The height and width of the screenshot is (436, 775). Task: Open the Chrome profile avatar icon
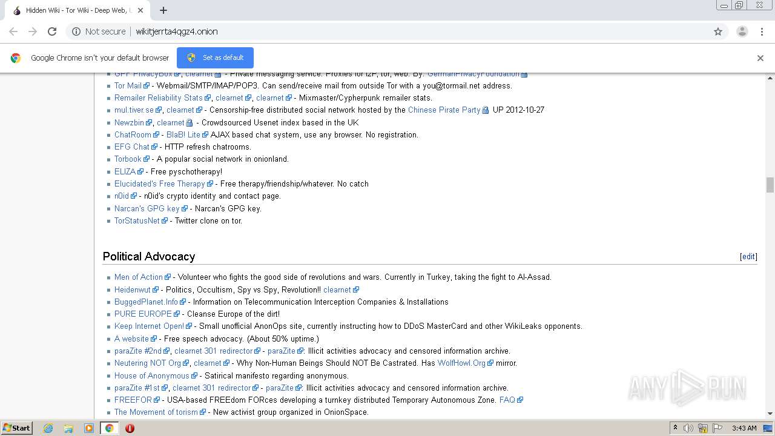742,31
